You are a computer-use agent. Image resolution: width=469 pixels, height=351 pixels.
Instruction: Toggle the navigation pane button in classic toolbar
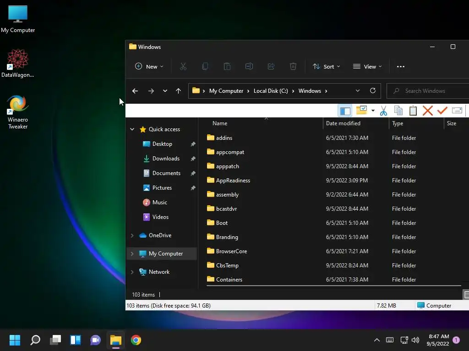pyautogui.click(x=345, y=111)
